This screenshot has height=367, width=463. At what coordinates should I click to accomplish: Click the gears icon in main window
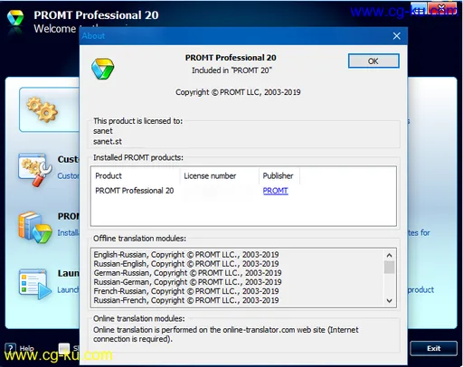coord(43,109)
